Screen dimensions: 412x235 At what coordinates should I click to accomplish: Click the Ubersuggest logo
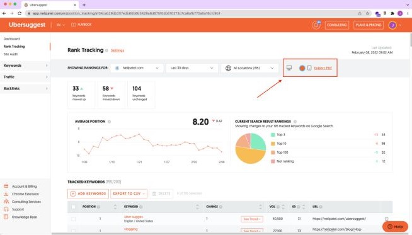pos(27,25)
